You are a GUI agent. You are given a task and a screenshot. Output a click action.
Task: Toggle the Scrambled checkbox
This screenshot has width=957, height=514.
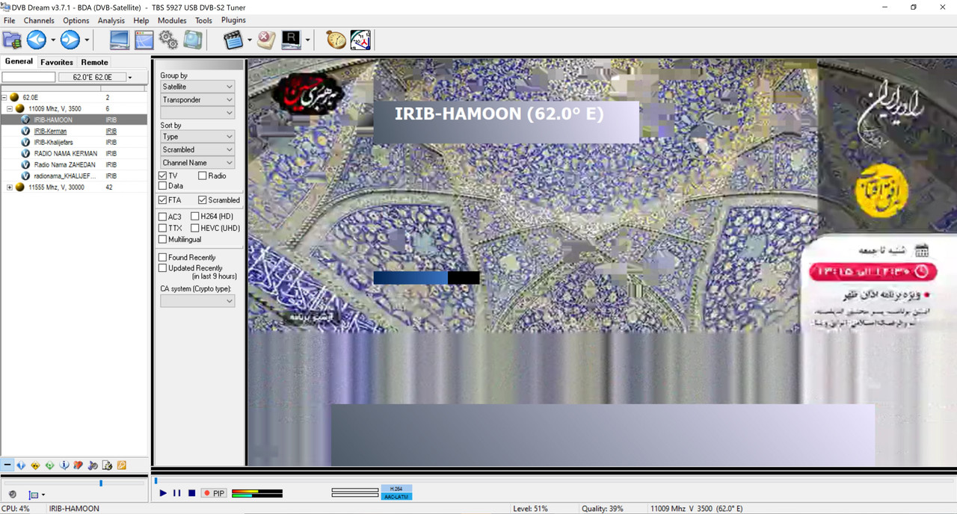pyautogui.click(x=202, y=200)
